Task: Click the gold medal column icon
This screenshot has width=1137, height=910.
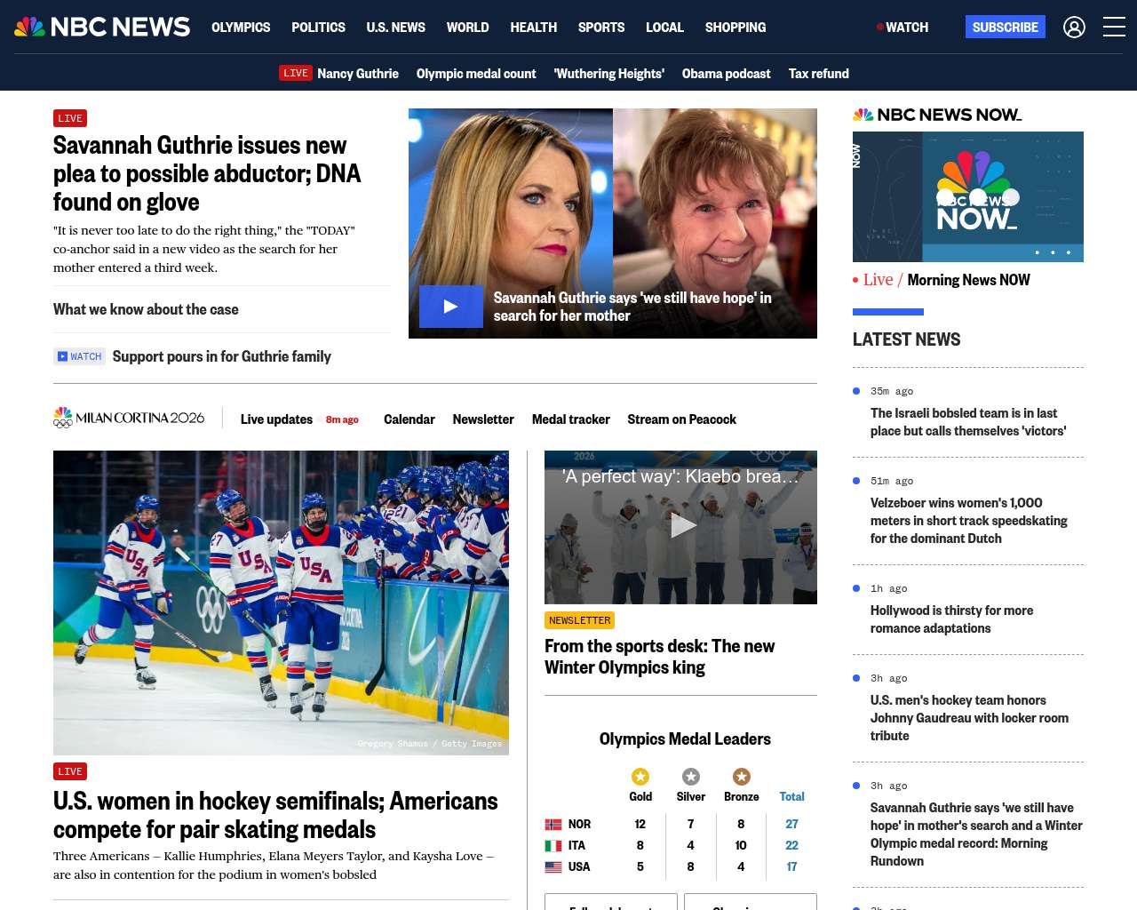Action: click(x=640, y=777)
